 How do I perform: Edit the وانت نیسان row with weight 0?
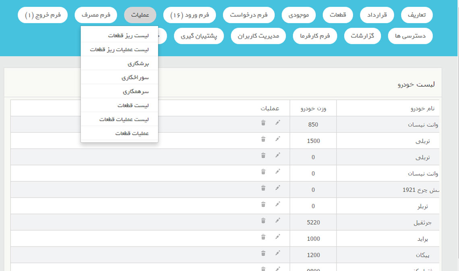click(x=277, y=172)
